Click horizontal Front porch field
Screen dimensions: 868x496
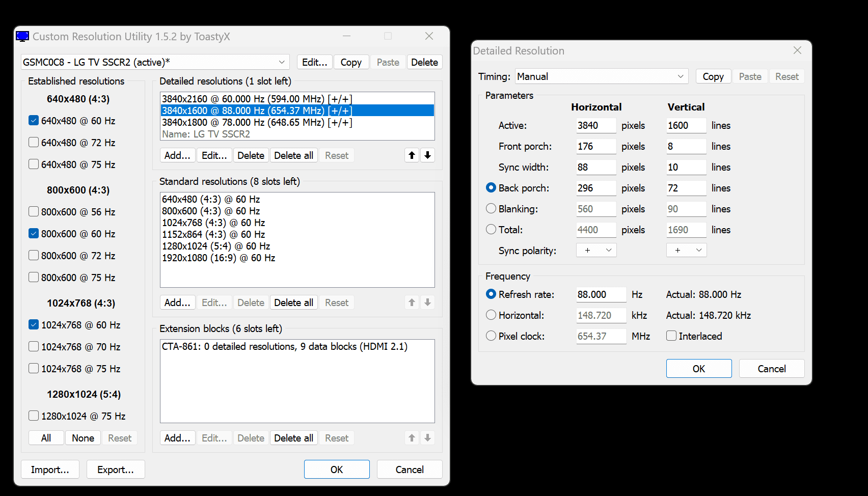pos(596,146)
